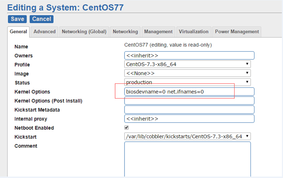Focus Kernel Options (Post Install) field
Viewport: 283px width, 178px height.
[189, 101]
